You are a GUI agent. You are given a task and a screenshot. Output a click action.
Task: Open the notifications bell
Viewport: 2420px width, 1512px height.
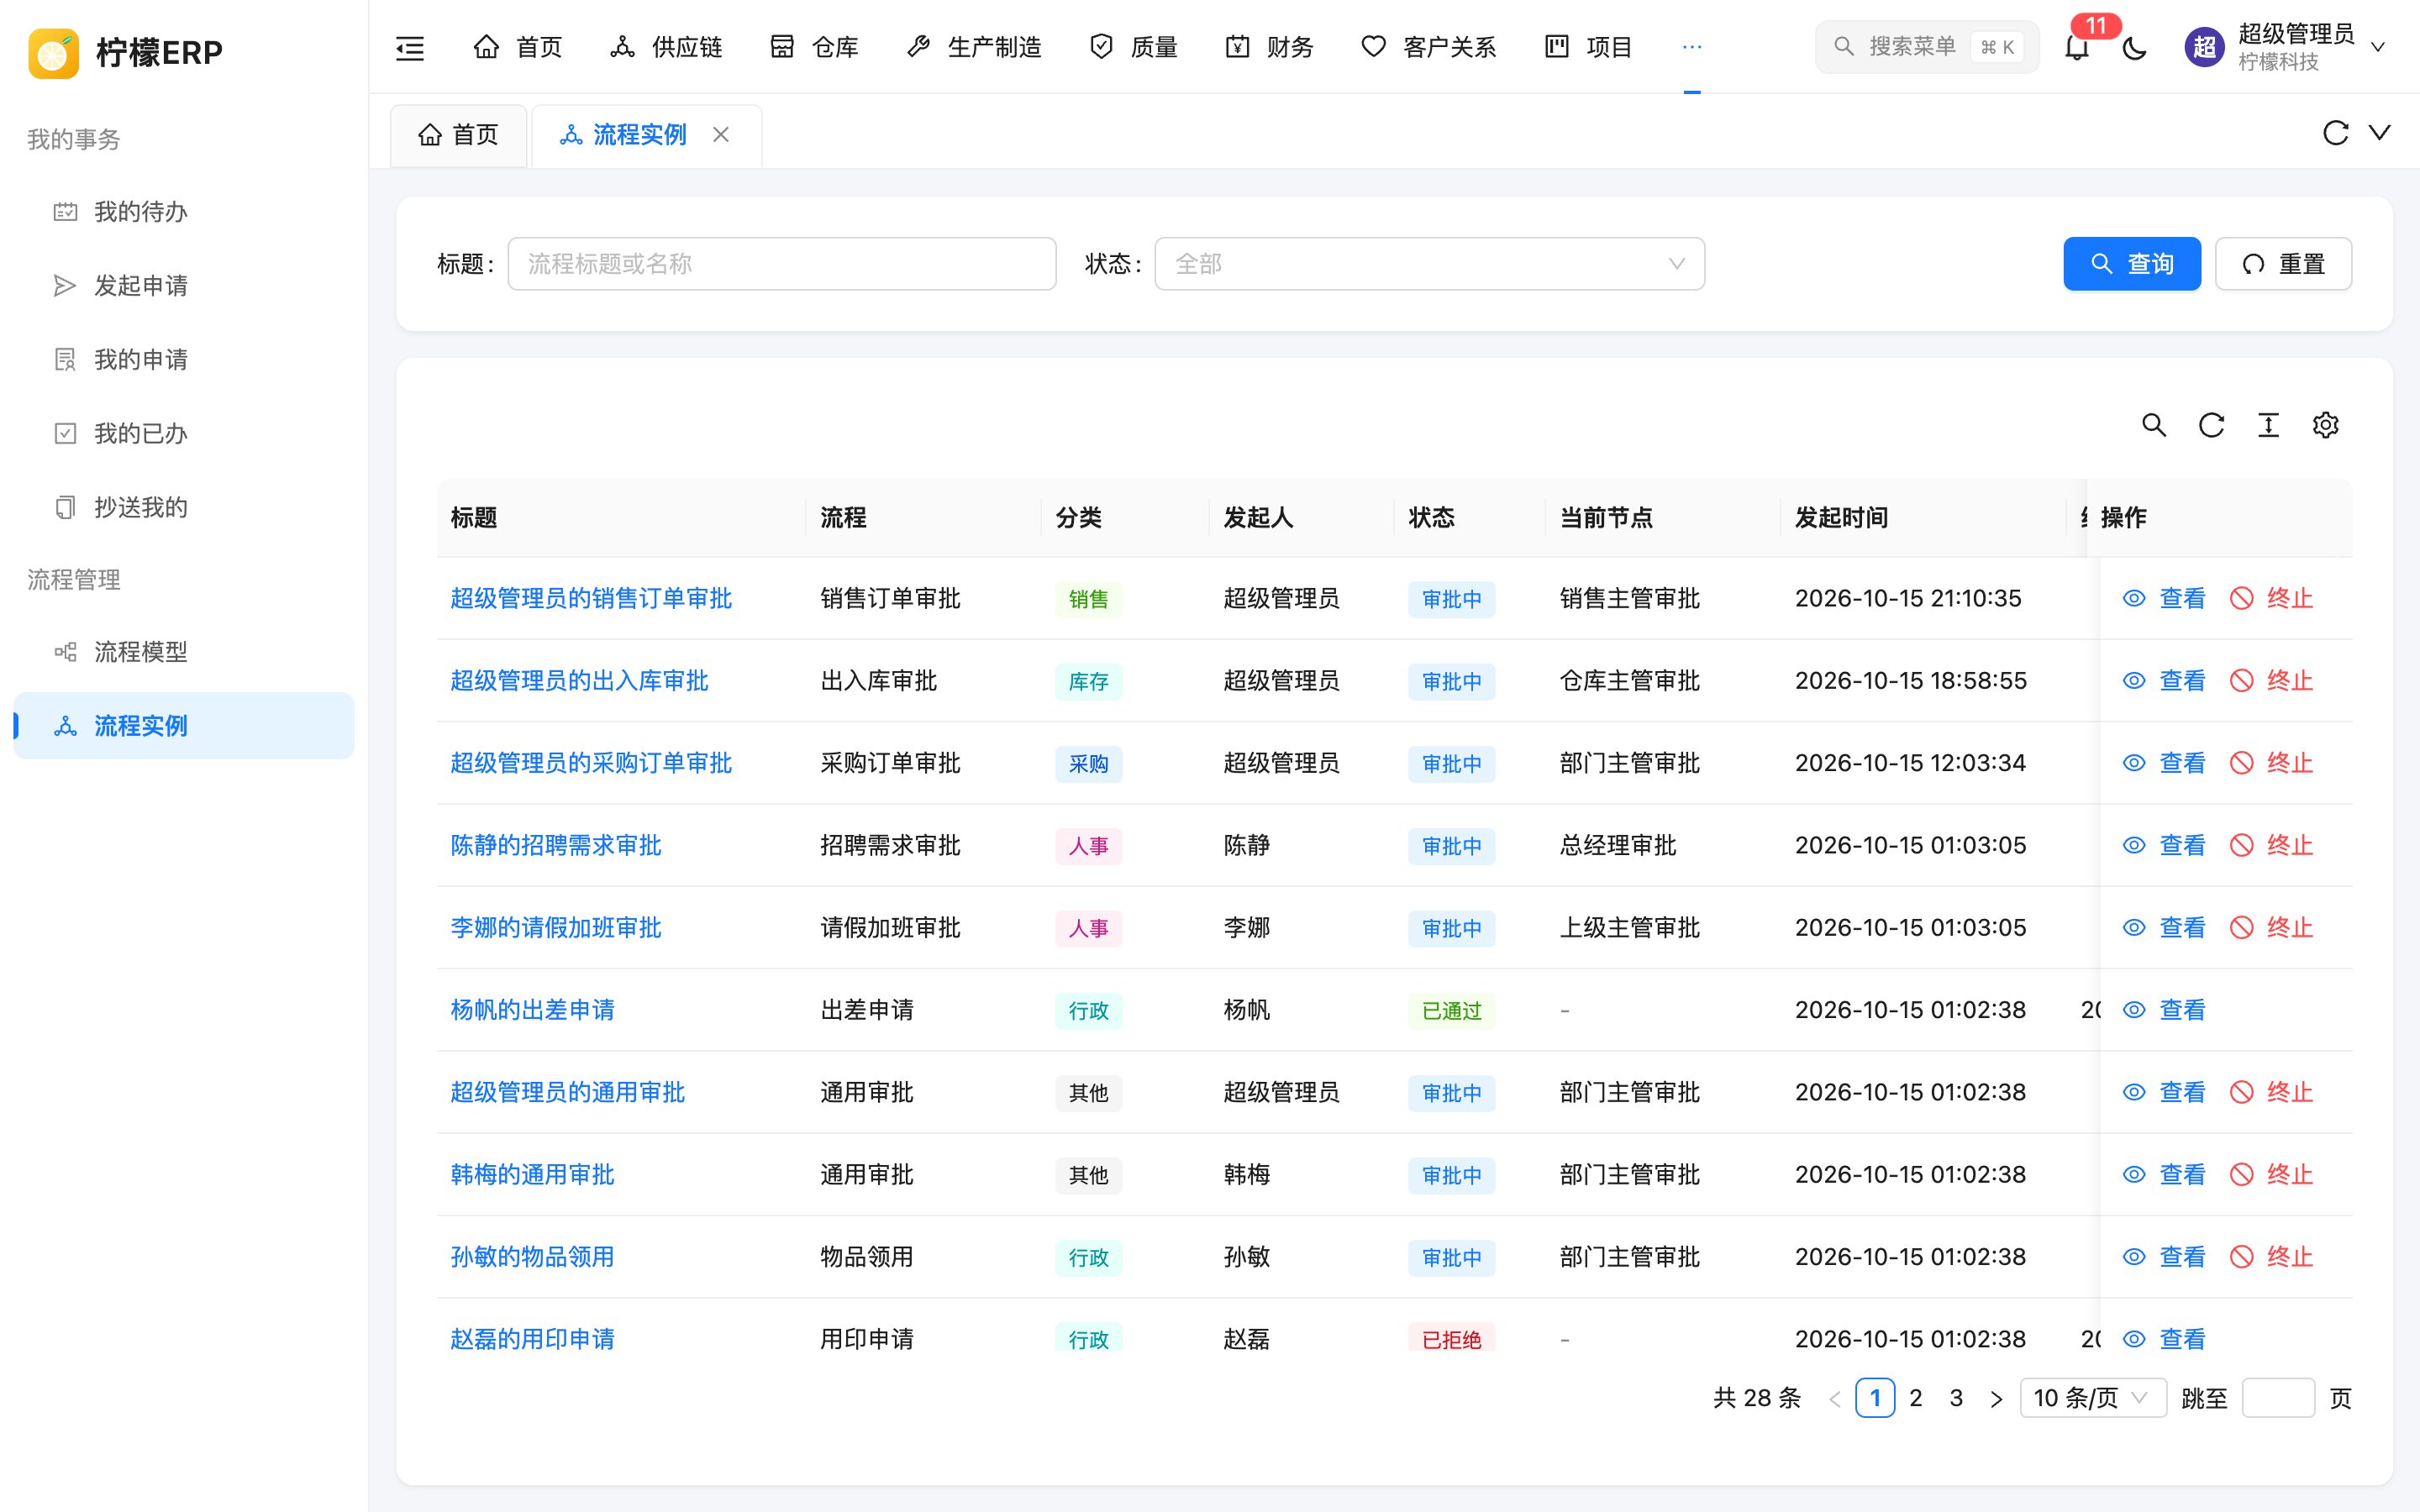(2077, 47)
